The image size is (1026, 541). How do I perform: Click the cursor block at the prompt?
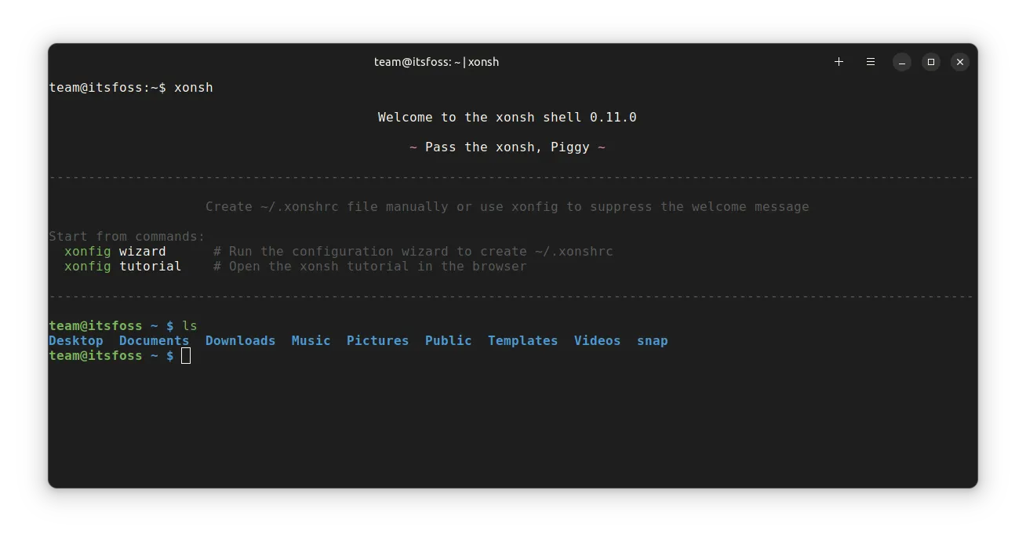point(186,356)
